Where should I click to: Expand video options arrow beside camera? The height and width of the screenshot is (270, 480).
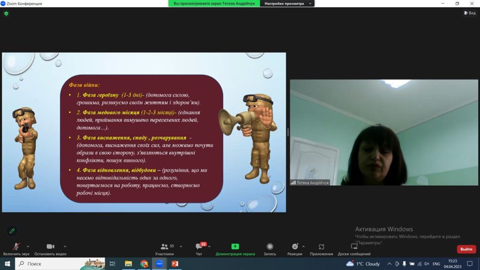(x=65, y=246)
